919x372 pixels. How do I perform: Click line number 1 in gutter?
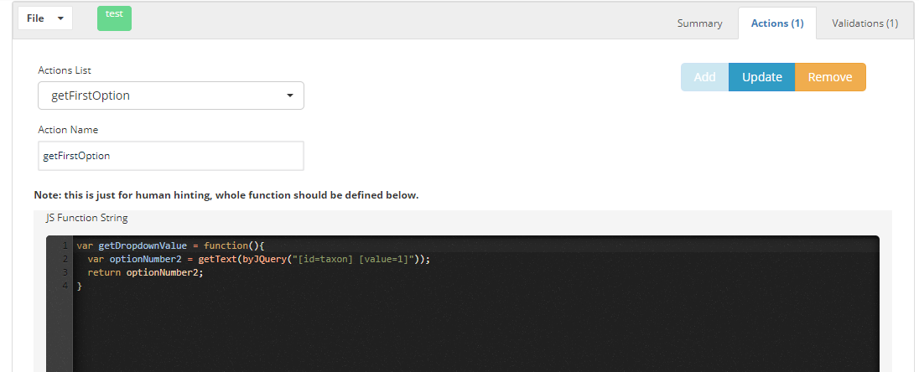tap(65, 246)
